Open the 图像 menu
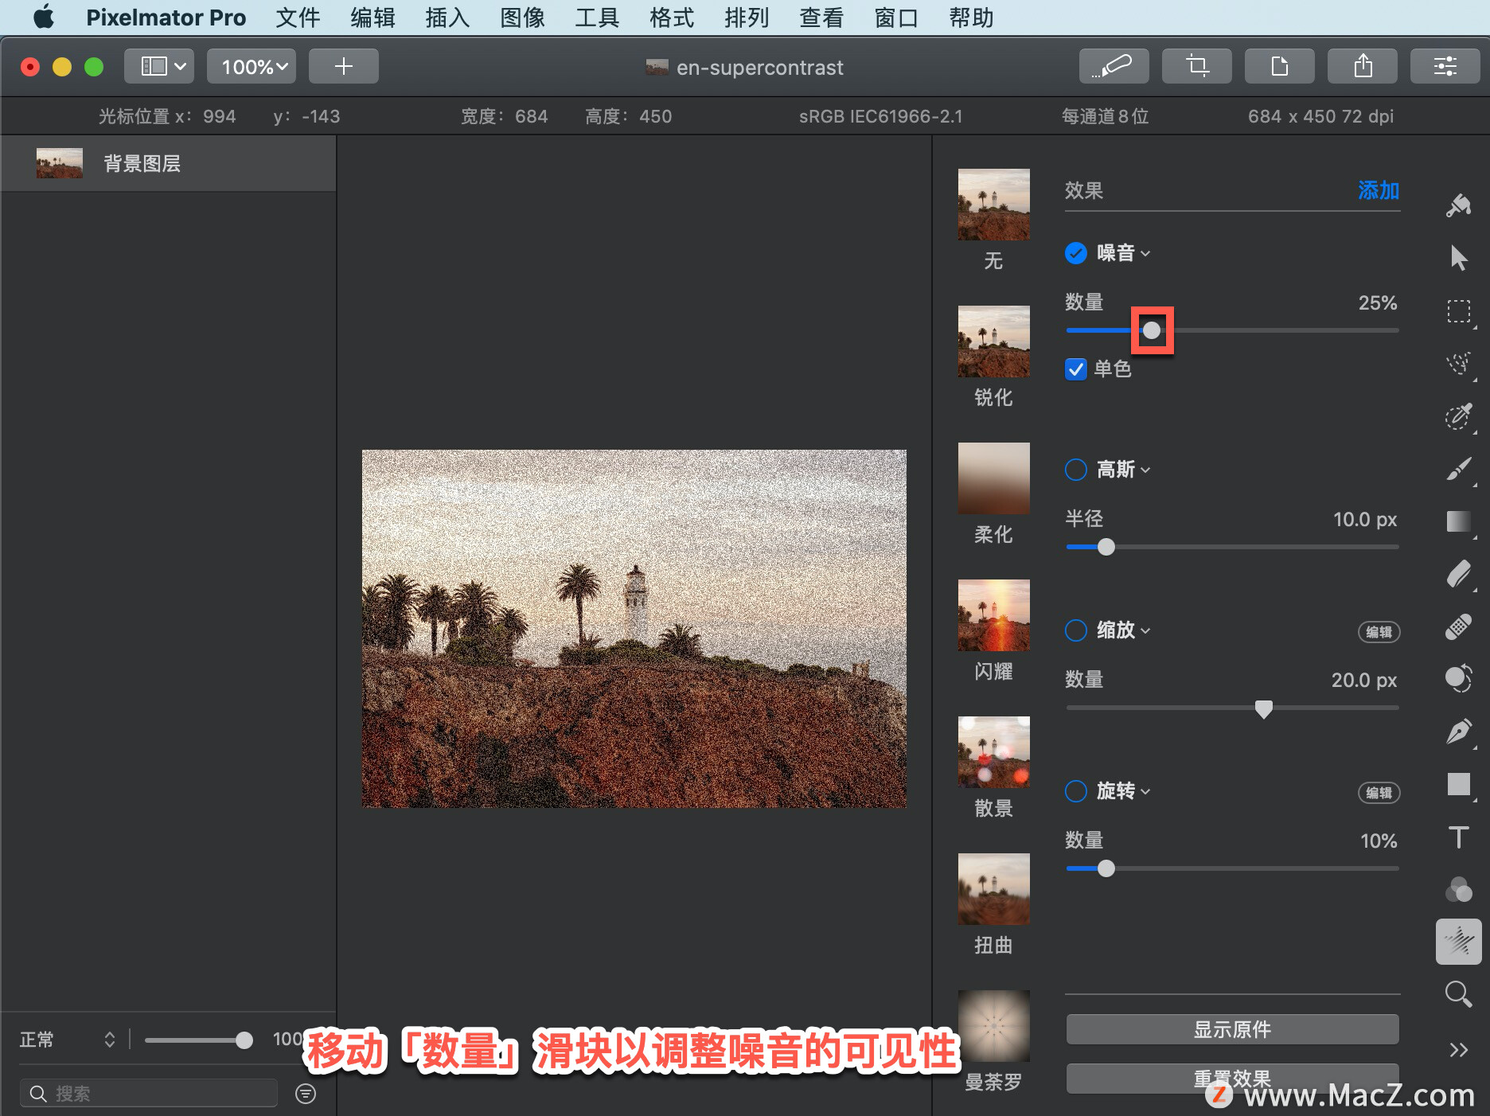The height and width of the screenshot is (1116, 1490). [x=522, y=17]
